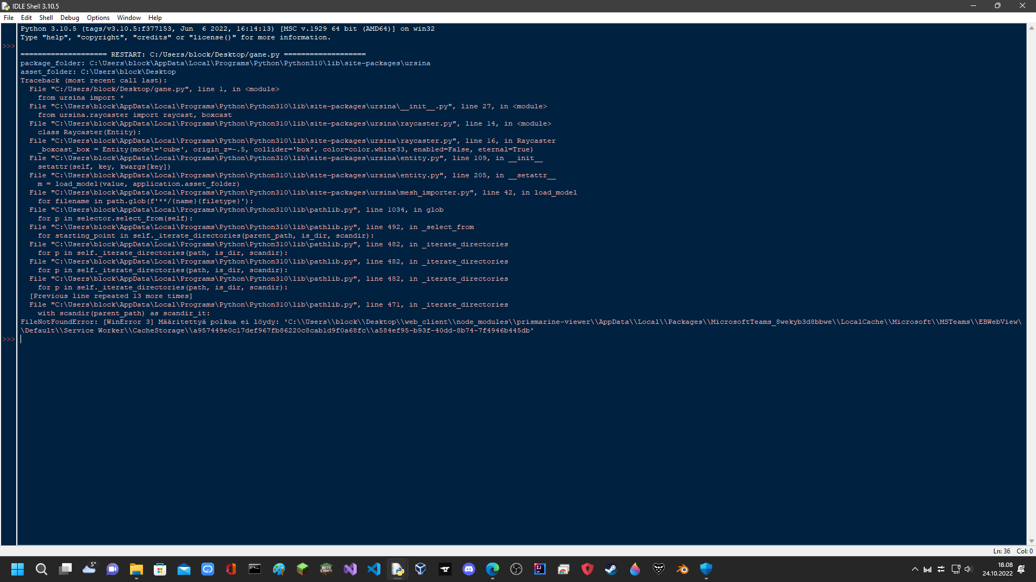Launch Microsoft Edge from the taskbar

pyautogui.click(x=493, y=569)
